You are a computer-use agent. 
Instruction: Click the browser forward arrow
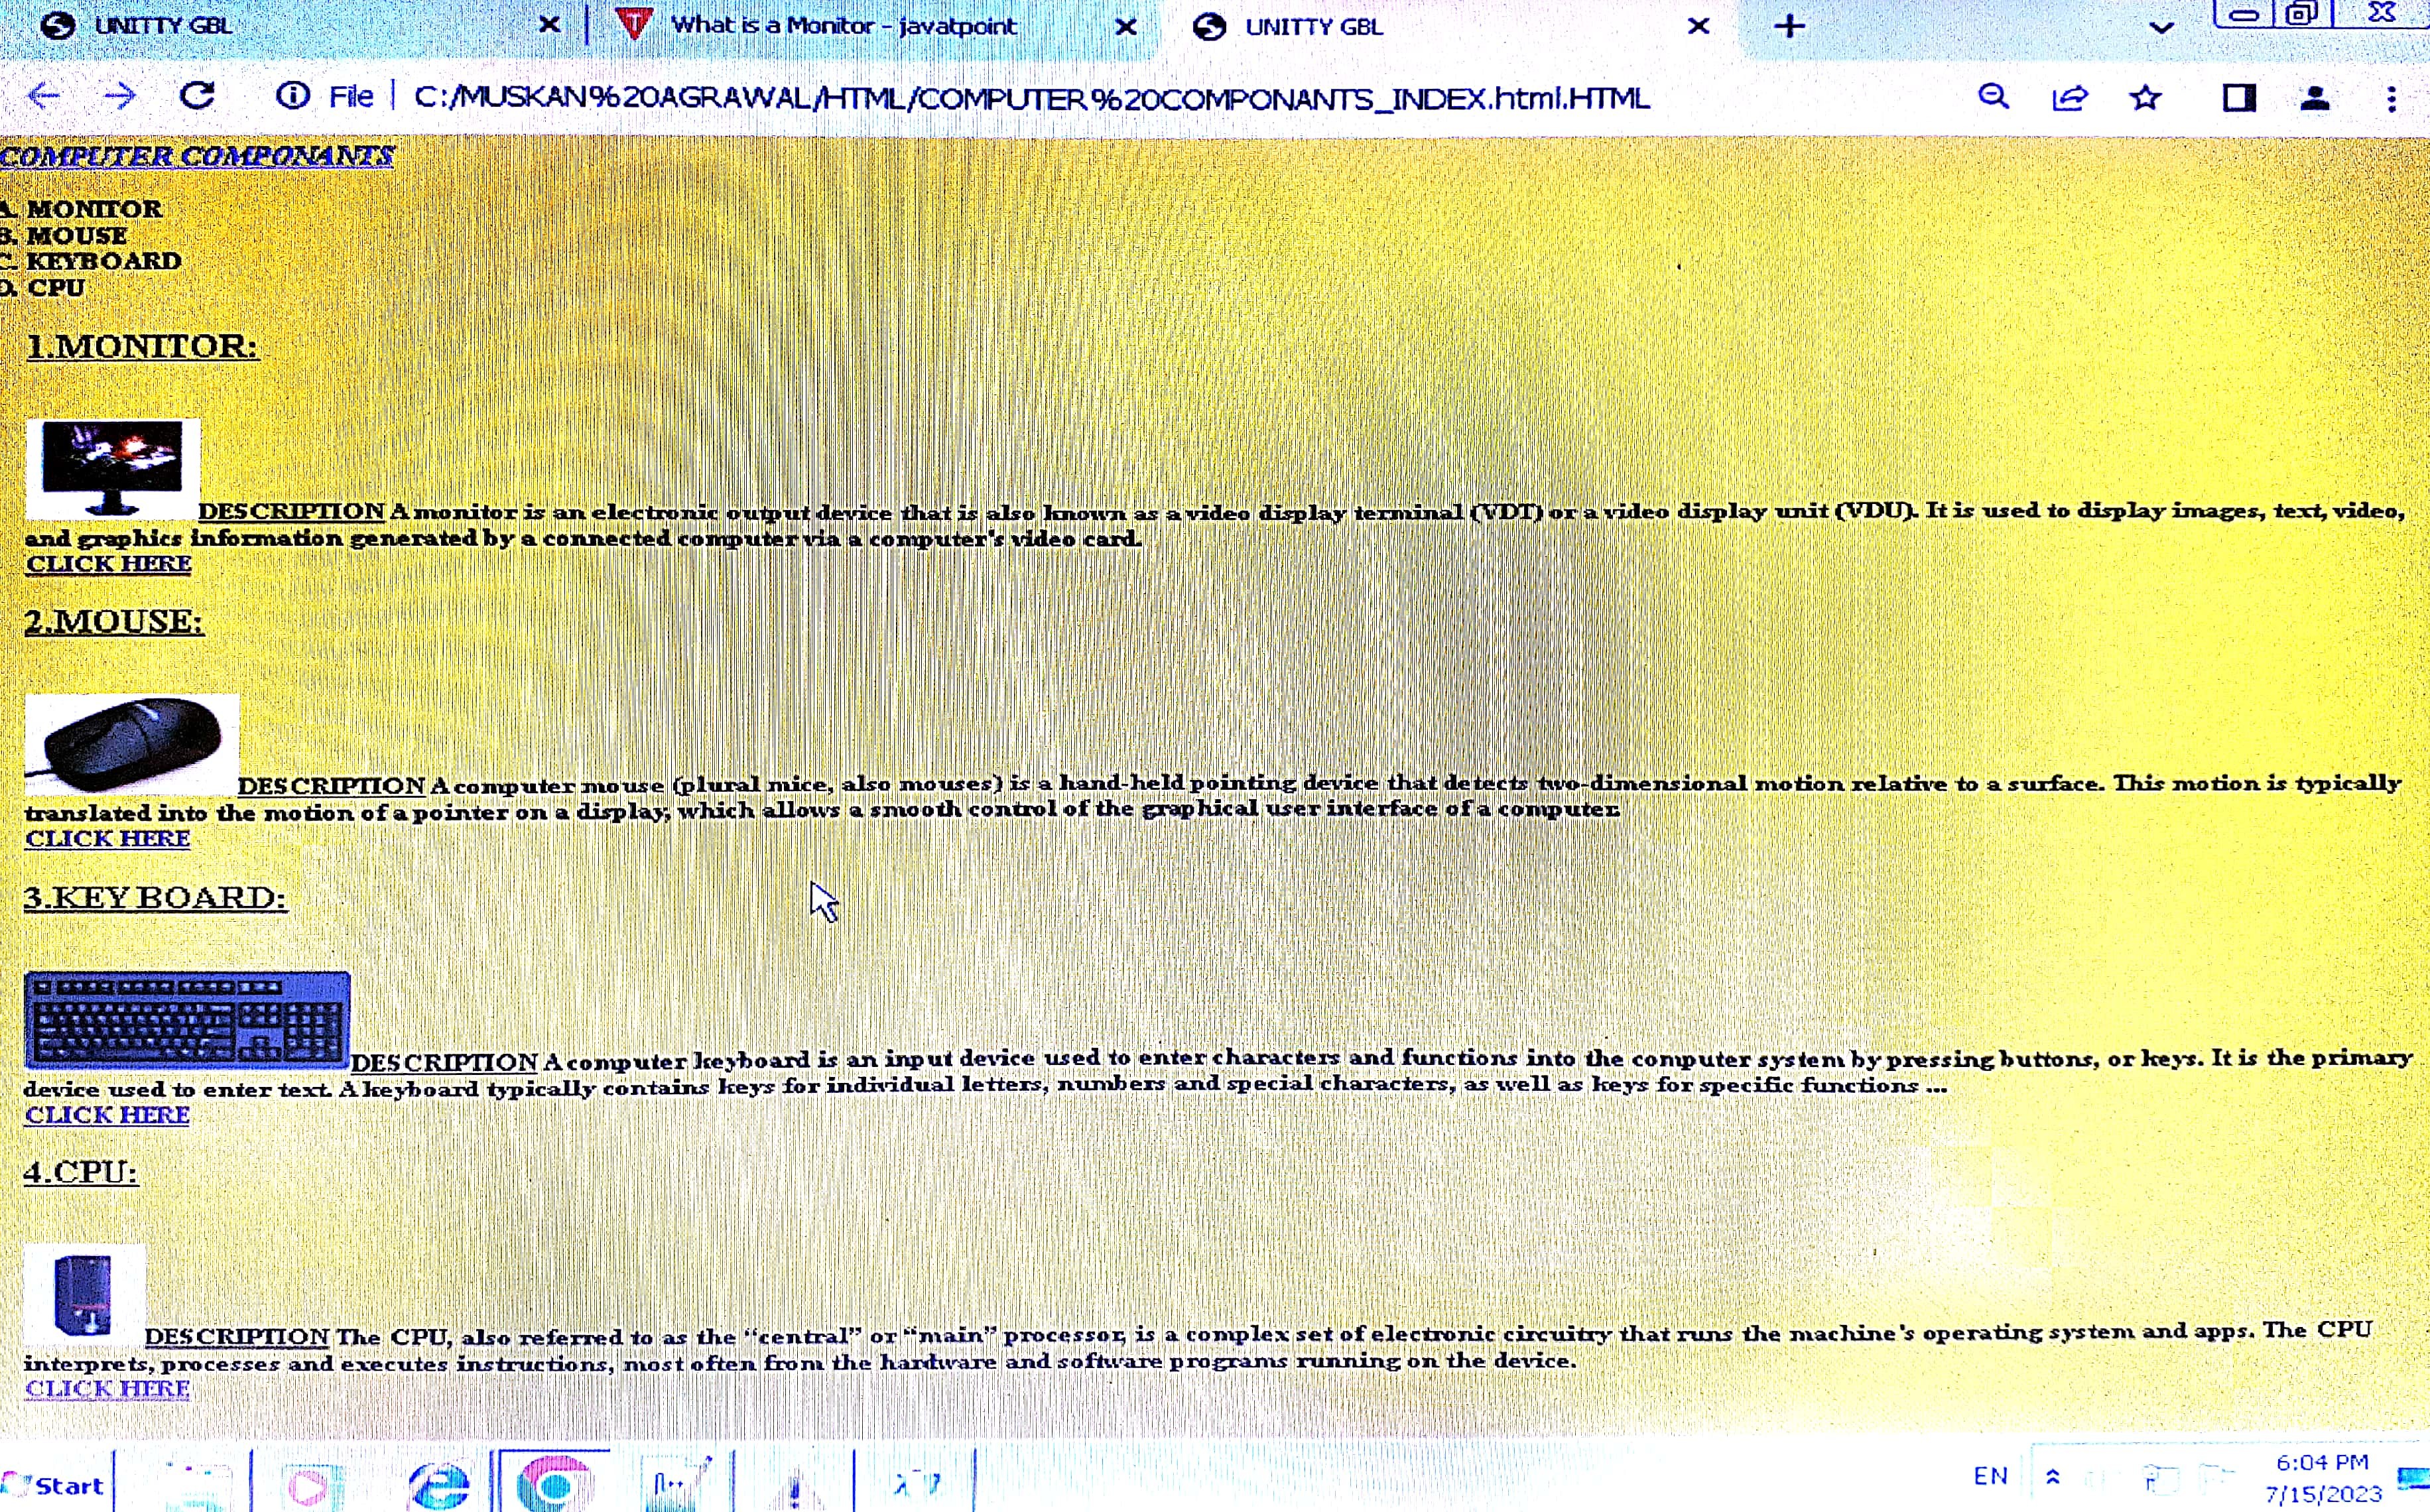(120, 96)
